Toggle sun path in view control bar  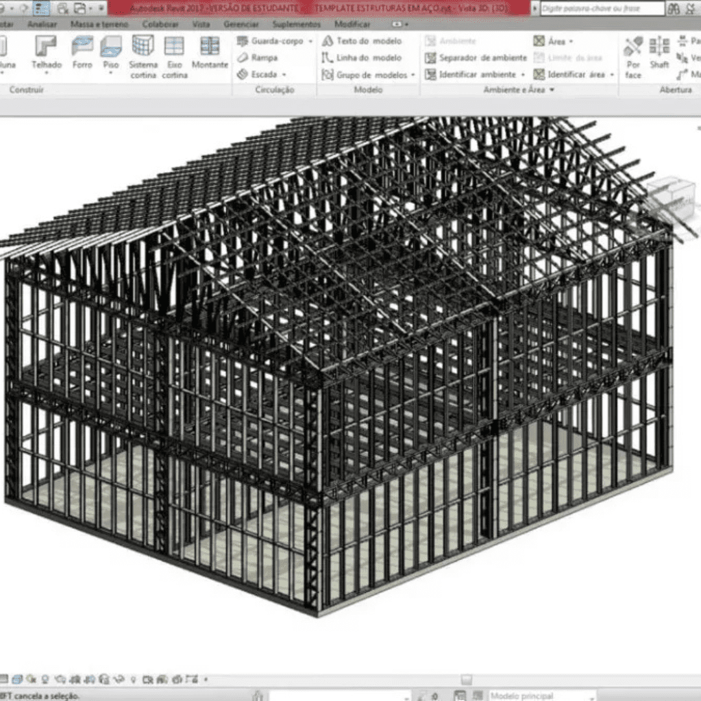(x=31, y=680)
